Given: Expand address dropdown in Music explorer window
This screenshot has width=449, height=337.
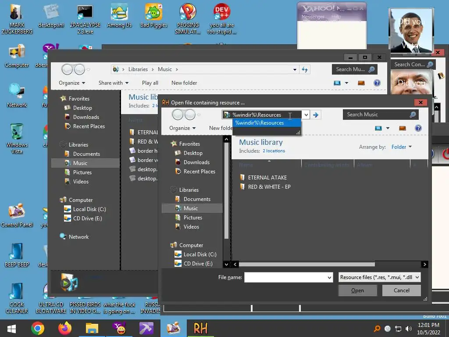Looking at the screenshot, I should (x=295, y=69).
